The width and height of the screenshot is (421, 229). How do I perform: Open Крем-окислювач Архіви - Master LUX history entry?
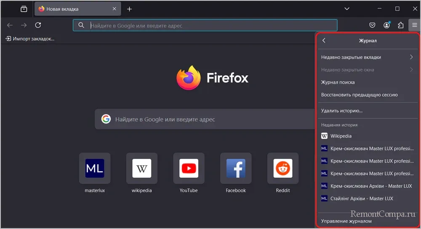367,186
